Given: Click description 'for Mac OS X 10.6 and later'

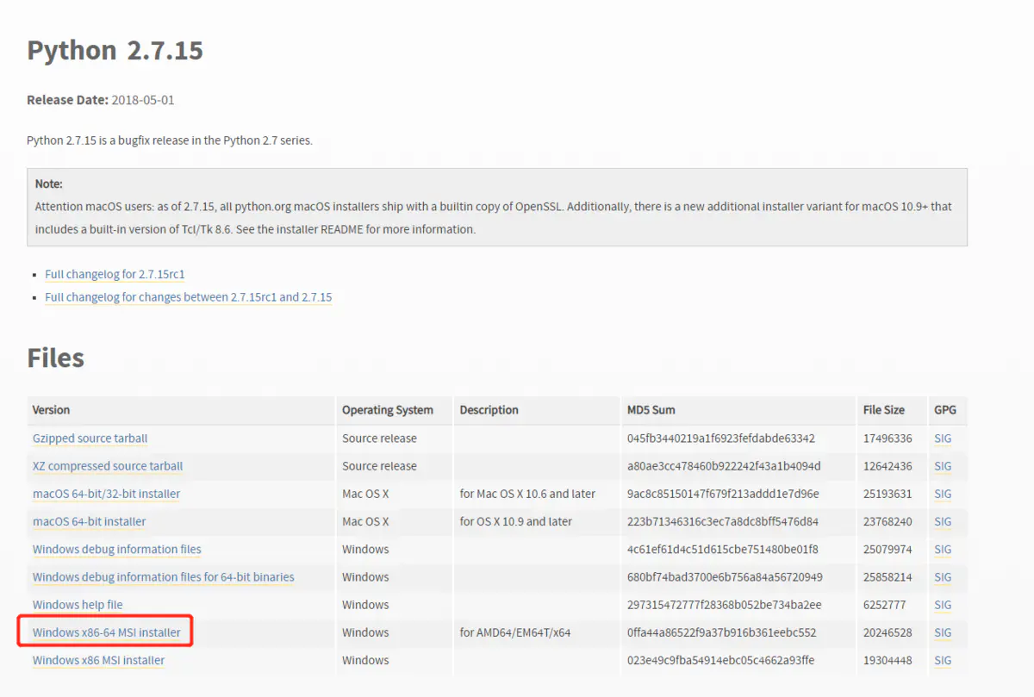Looking at the screenshot, I should point(527,494).
